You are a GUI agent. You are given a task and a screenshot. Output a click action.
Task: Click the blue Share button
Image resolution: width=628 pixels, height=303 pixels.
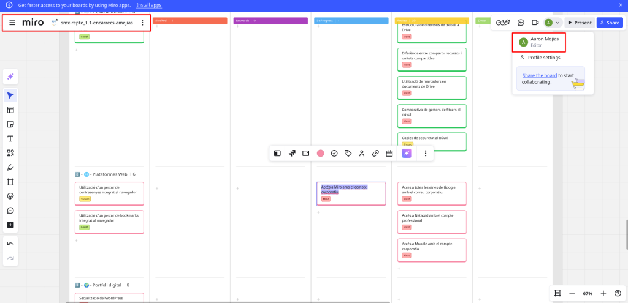[609, 23]
